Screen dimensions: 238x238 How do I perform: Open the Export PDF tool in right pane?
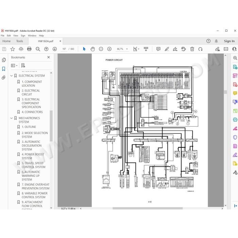click(x=235, y=67)
